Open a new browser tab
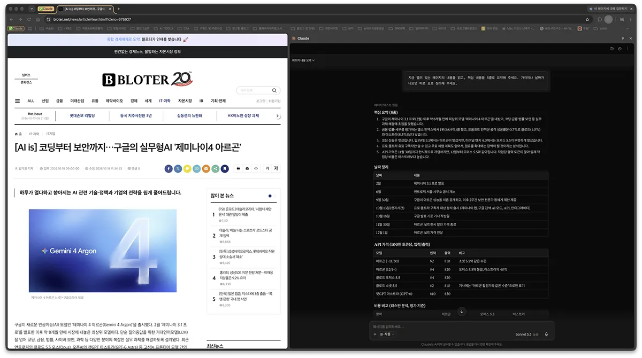Screen dimensions: 642x358 (x=119, y=9)
